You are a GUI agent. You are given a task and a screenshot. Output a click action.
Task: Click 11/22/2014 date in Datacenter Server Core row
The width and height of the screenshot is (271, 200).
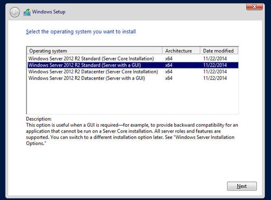pyautogui.click(x=215, y=71)
